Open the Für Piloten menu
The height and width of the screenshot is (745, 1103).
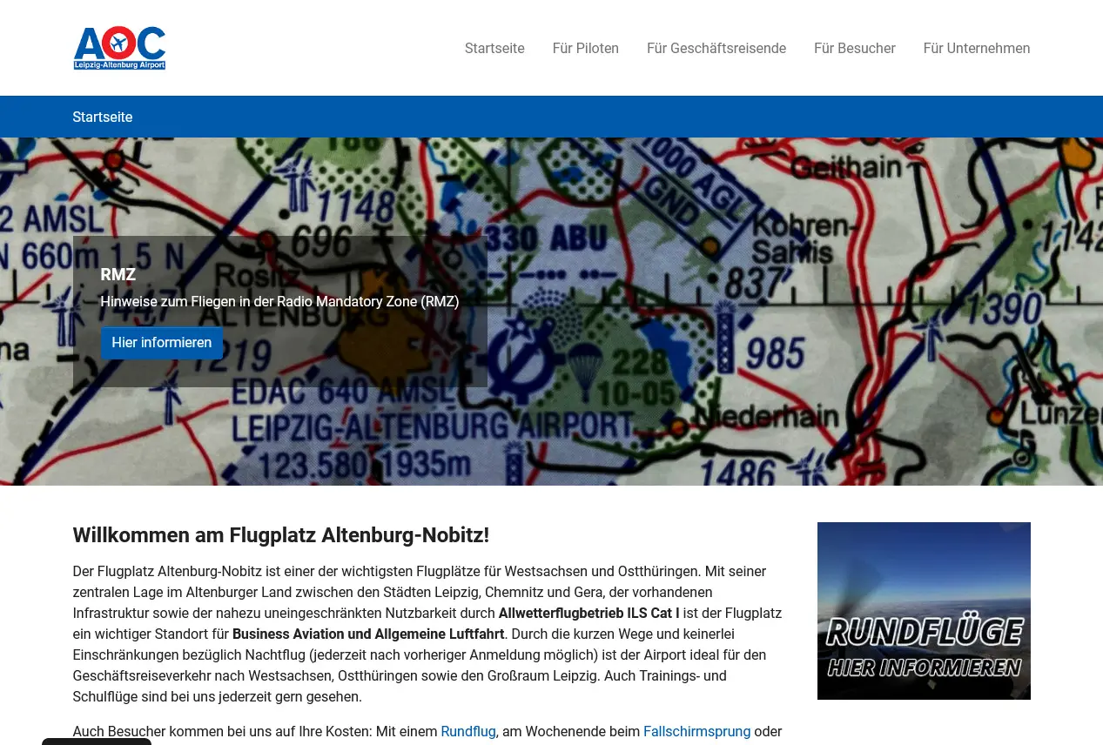(x=586, y=49)
